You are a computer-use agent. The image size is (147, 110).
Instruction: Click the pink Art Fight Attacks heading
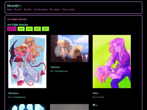[x=17, y=19]
